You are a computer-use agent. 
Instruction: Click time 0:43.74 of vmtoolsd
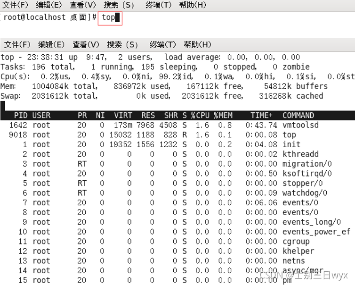click(261, 125)
